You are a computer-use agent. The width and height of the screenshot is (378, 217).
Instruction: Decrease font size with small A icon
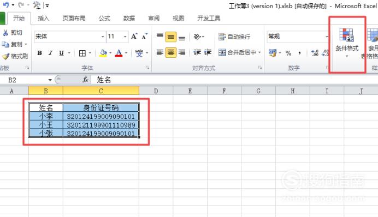pyautogui.click(x=145, y=37)
